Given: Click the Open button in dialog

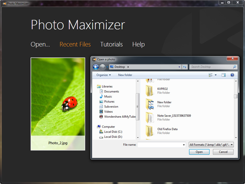Looking at the screenshot, I should [199, 152].
